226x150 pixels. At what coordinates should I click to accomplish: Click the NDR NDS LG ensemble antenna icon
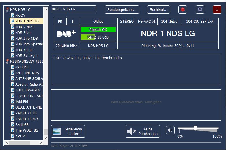click(x=7, y=9)
